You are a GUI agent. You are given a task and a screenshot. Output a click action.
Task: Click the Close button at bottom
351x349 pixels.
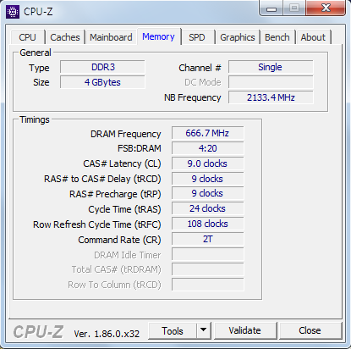(310, 330)
